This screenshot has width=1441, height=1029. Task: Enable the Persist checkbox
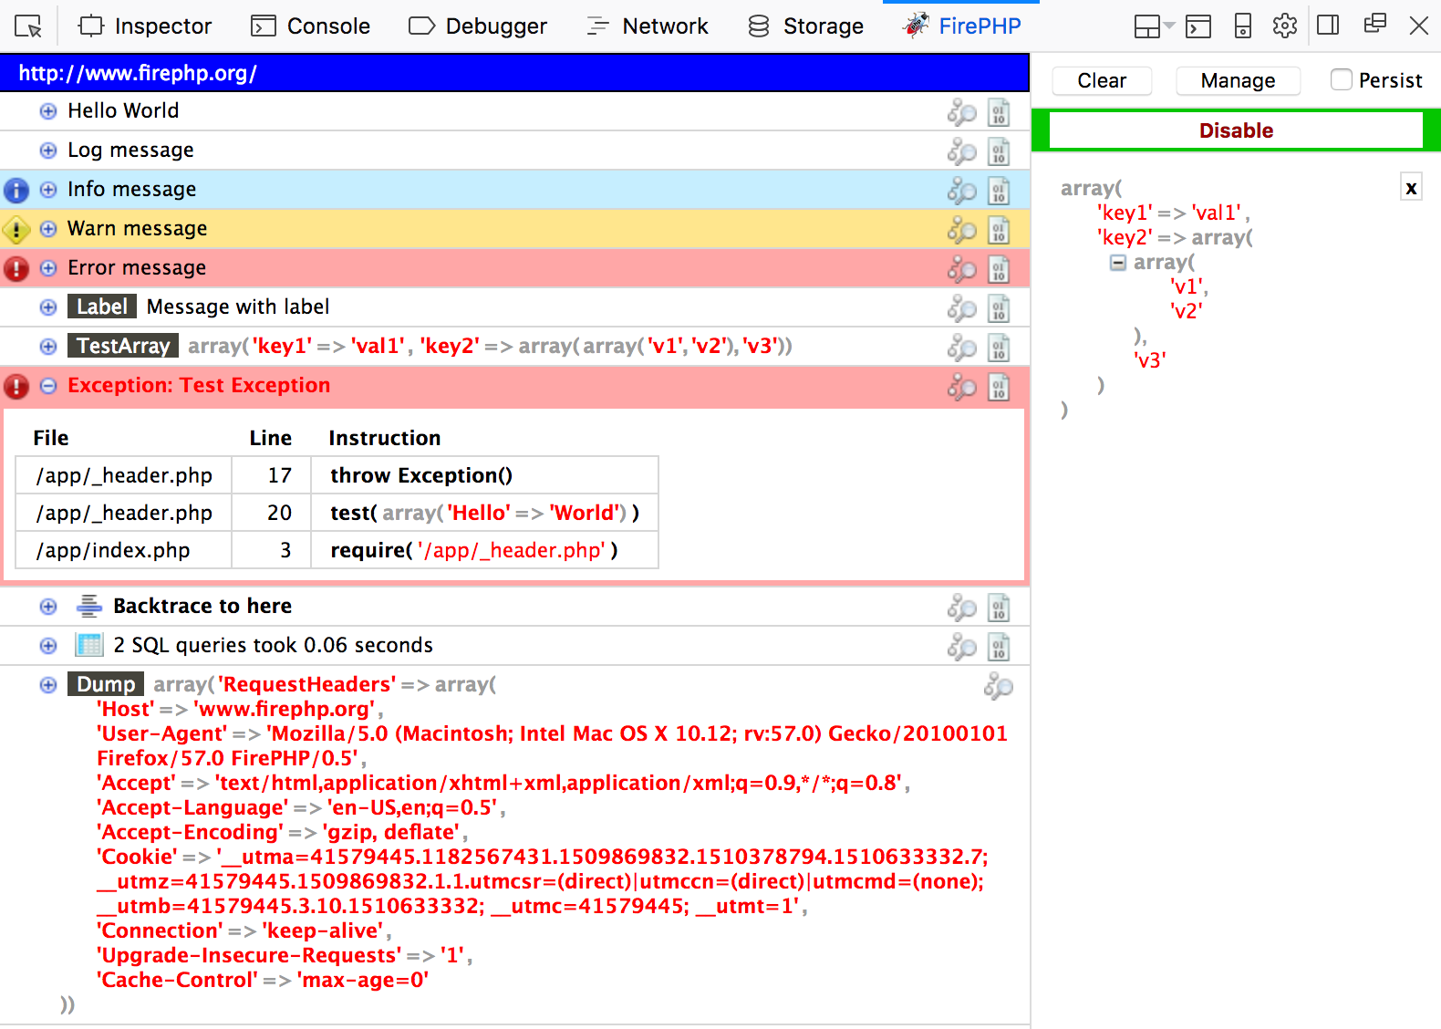click(1341, 80)
